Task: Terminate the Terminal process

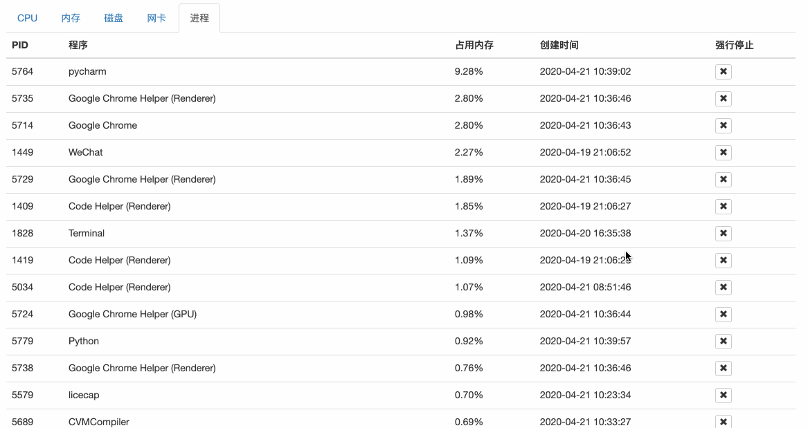Action: coord(723,234)
